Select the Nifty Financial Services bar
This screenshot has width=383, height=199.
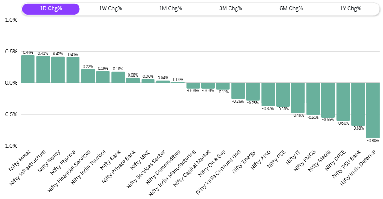click(88, 76)
